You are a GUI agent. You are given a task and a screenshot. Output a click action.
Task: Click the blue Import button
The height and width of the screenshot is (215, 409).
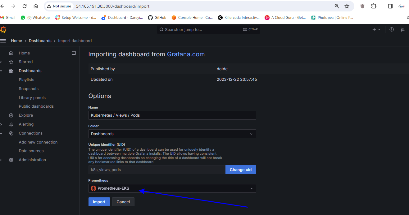99,202
